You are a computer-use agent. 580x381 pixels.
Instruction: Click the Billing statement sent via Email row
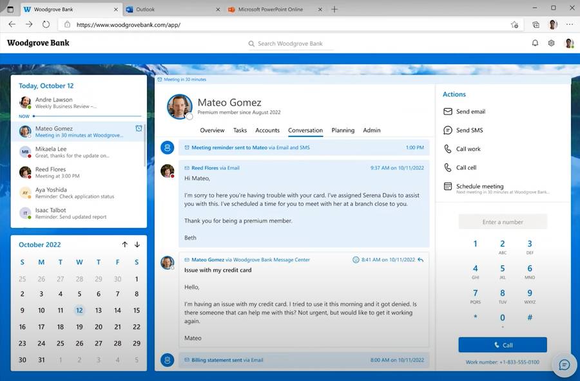(304, 360)
